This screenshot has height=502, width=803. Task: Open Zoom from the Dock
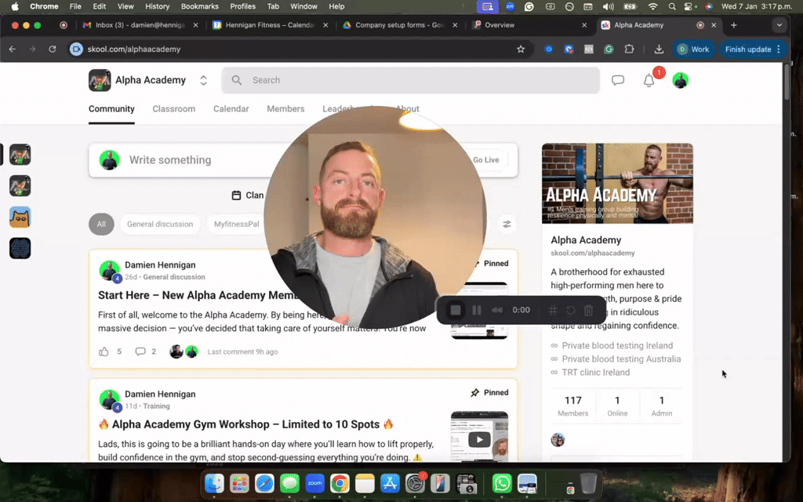[315, 483]
